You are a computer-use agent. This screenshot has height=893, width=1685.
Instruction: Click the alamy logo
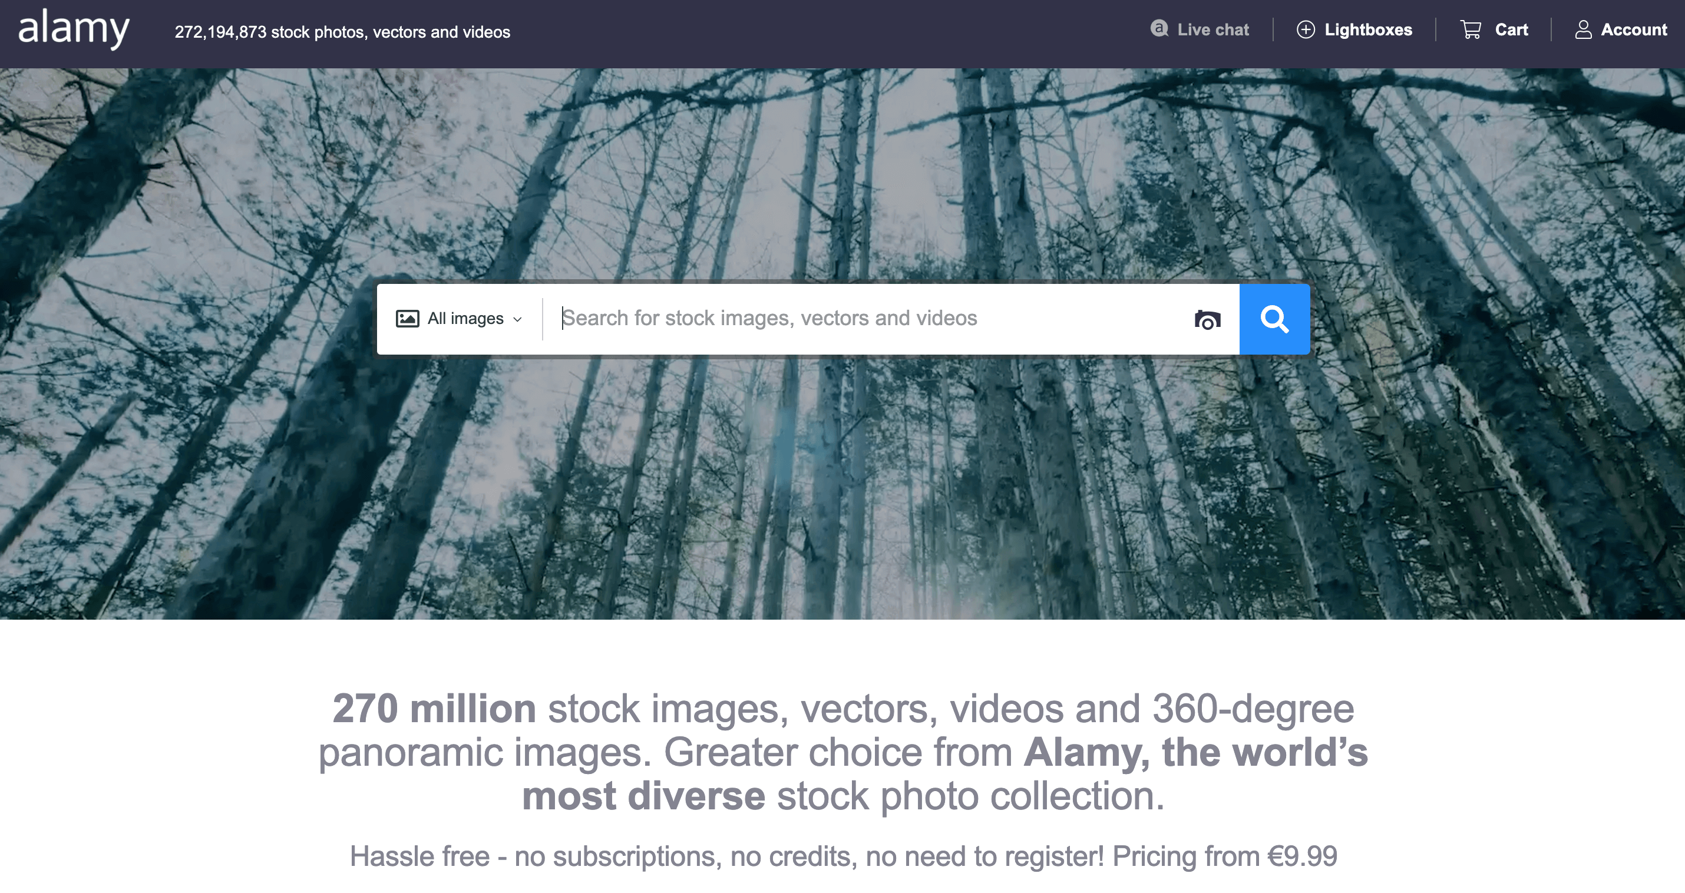click(x=73, y=29)
